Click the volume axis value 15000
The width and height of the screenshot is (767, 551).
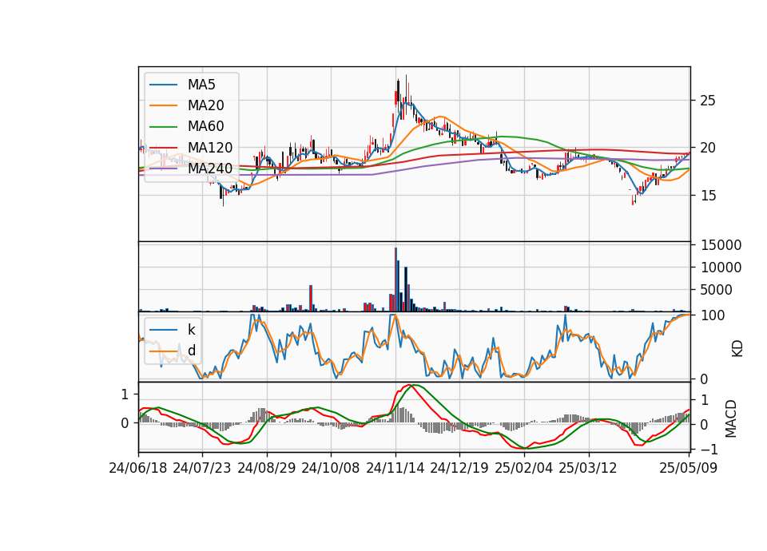click(x=721, y=245)
